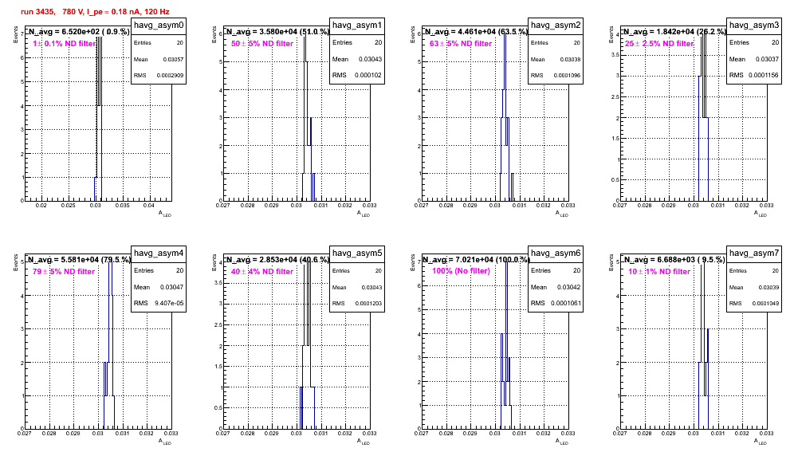Click the tallest histogram bar in havg_asym1 plot
Image resolution: width=794 pixels, height=456 pixels.
click(x=305, y=117)
